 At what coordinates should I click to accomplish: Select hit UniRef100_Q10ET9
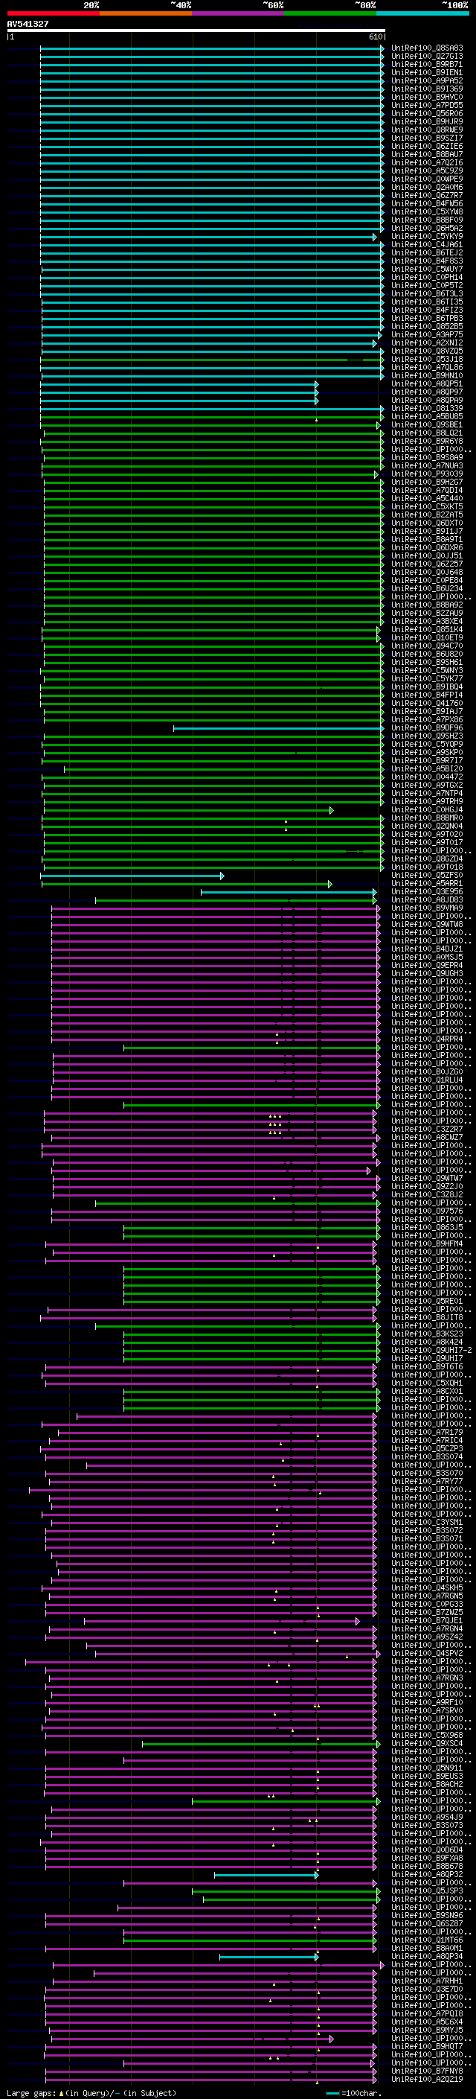coord(427,638)
